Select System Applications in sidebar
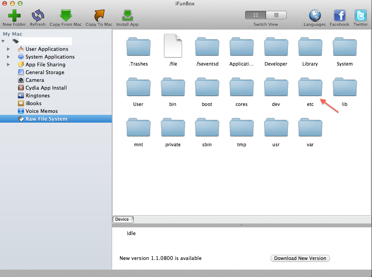Image resolution: width=372 pixels, height=277 pixels. click(50, 57)
